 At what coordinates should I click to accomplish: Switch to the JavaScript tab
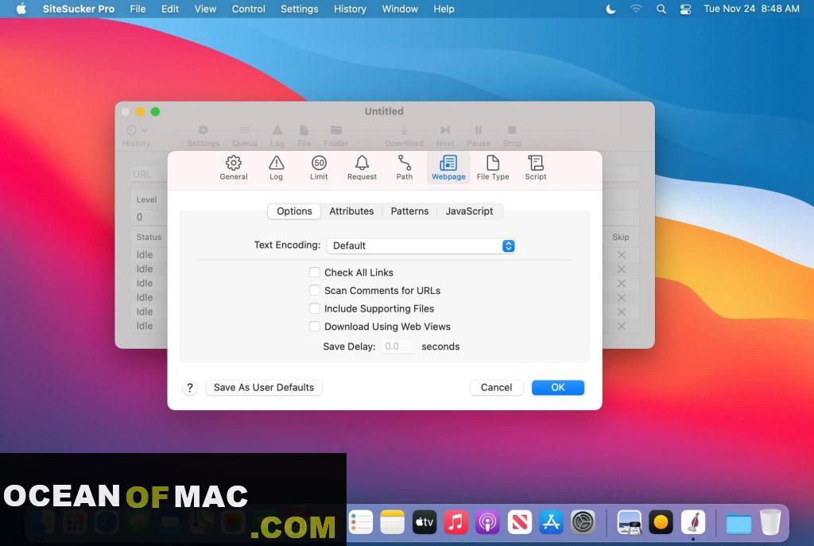469,211
